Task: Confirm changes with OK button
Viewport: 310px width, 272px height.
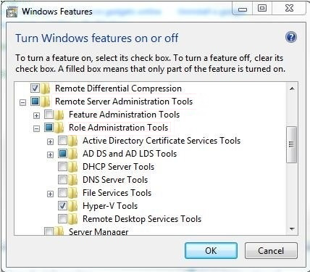Action: point(211,251)
